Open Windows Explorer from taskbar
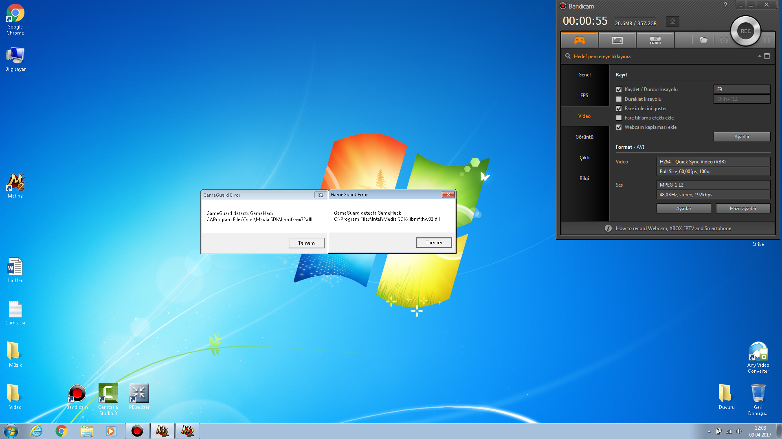The height and width of the screenshot is (439, 782). click(x=87, y=431)
